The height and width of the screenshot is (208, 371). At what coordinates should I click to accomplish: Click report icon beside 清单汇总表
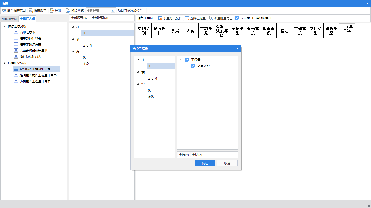[x=16, y=32]
